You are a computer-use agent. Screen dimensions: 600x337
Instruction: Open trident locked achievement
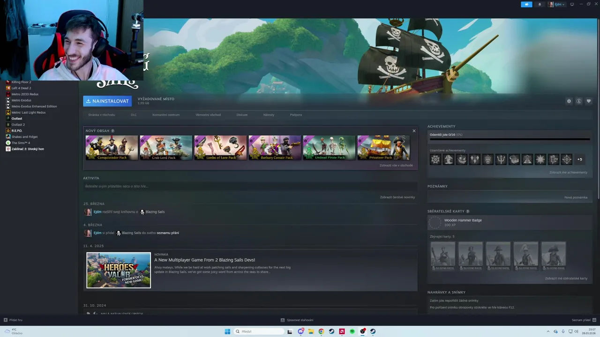(501, 160)
